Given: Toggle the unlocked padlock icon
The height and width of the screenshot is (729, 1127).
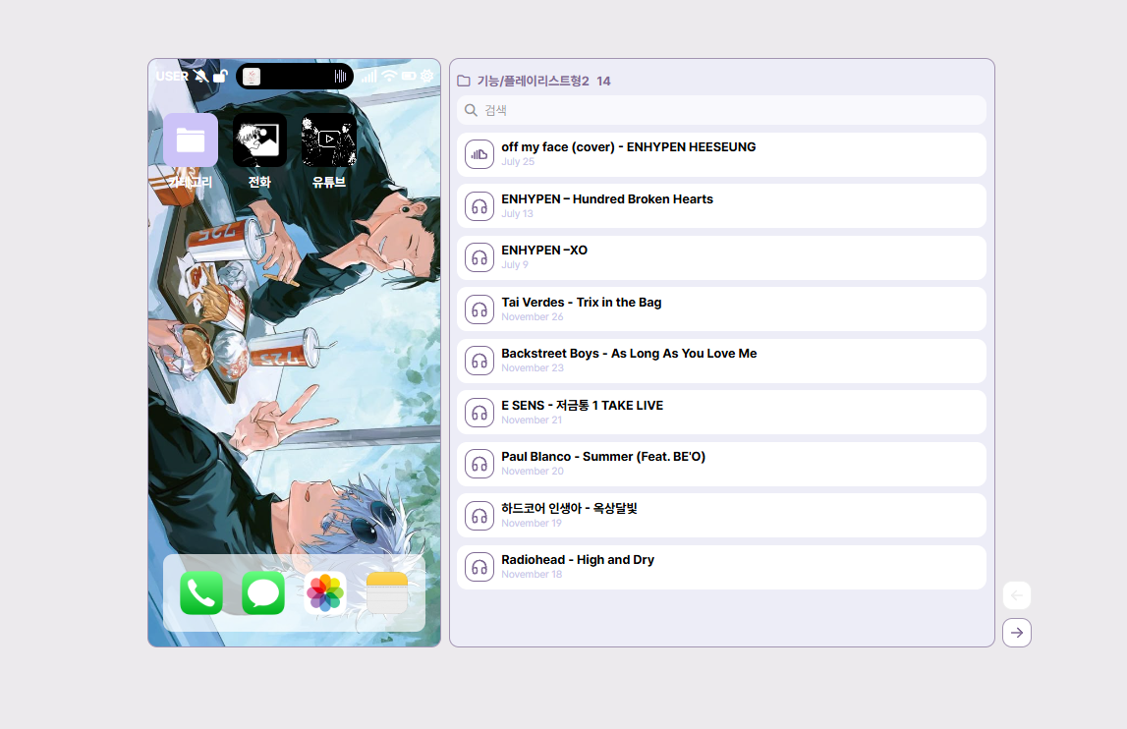Looking at the screenshot, I should [221, 77].
